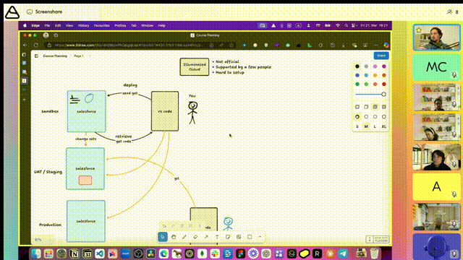The image size is (463, 260).
Task: Select the pencil draw tool
Action: [x=184, y=237]
